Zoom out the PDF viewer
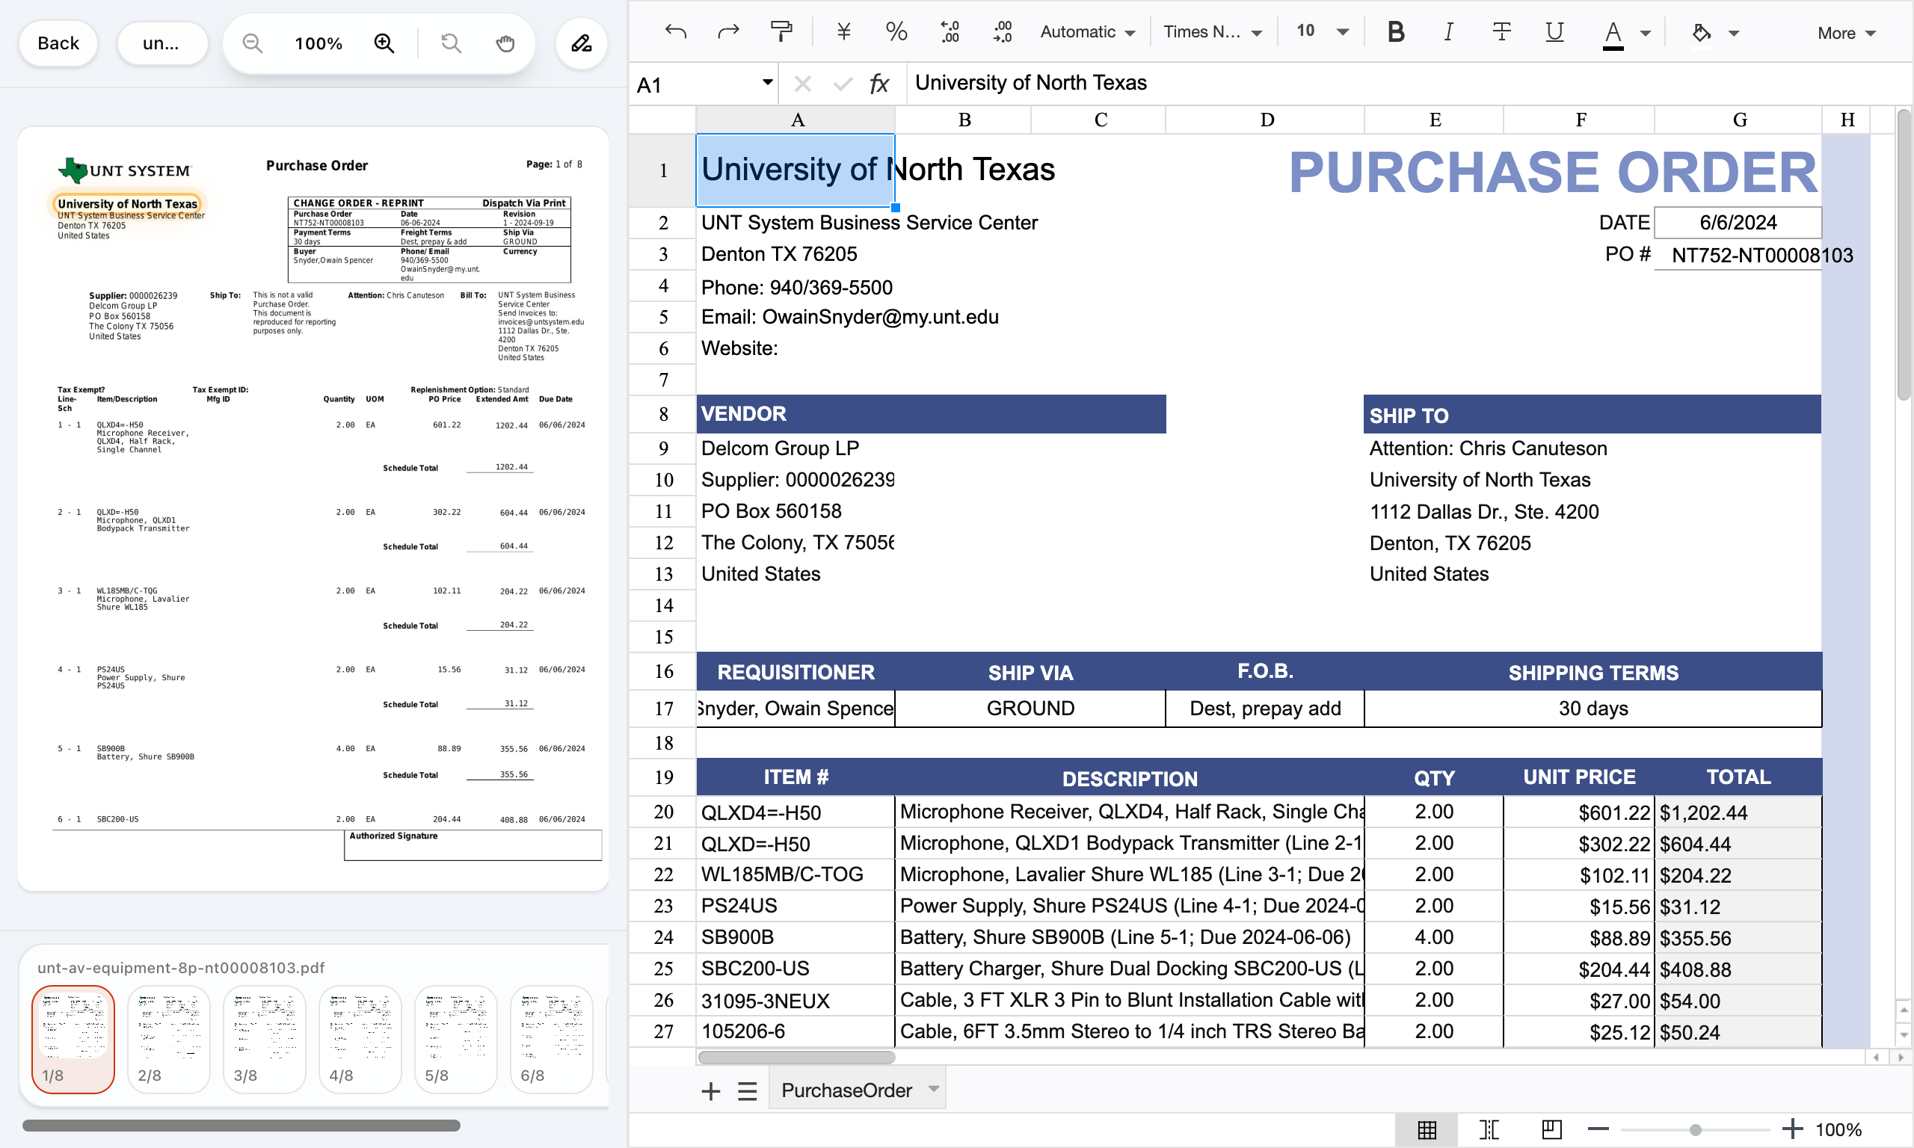 click(252, 43)
